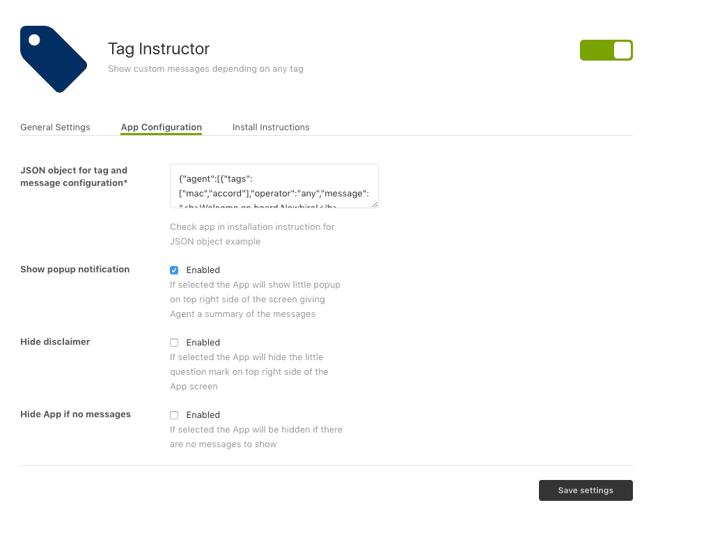Screen dimensions: 713x535
Task: Disable the app using the green toggle switch
Action: tap(606, 50)
